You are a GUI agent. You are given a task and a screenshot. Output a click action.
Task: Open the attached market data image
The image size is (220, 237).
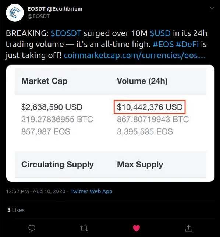[110, 123]
